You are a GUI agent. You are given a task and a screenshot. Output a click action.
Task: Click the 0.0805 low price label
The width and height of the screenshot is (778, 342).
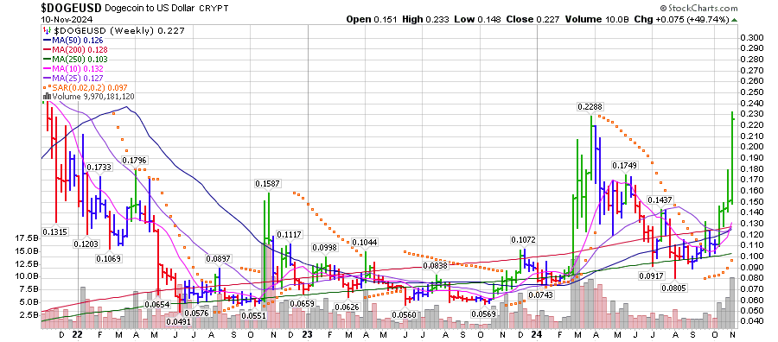pos(675,288)
